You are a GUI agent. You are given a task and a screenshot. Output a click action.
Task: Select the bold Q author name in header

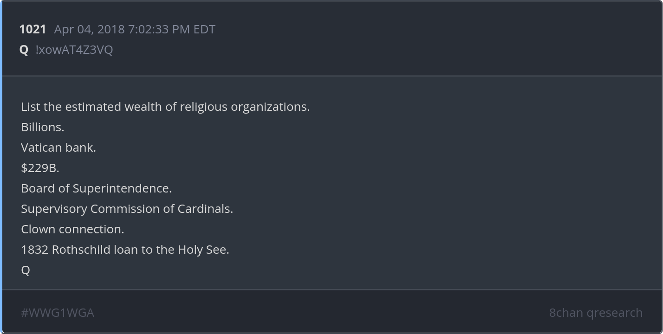tap(24, 50)
